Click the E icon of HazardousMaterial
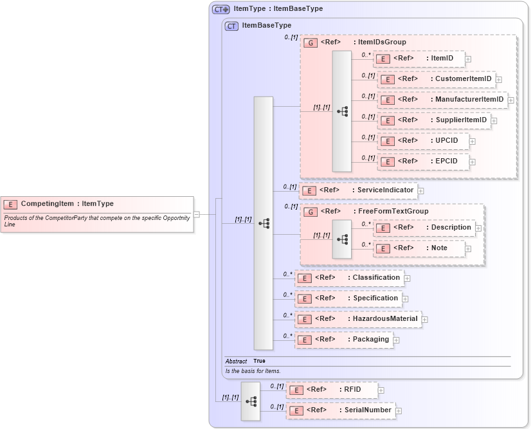This screenshot has height=429, width=531. coord(306,318)
